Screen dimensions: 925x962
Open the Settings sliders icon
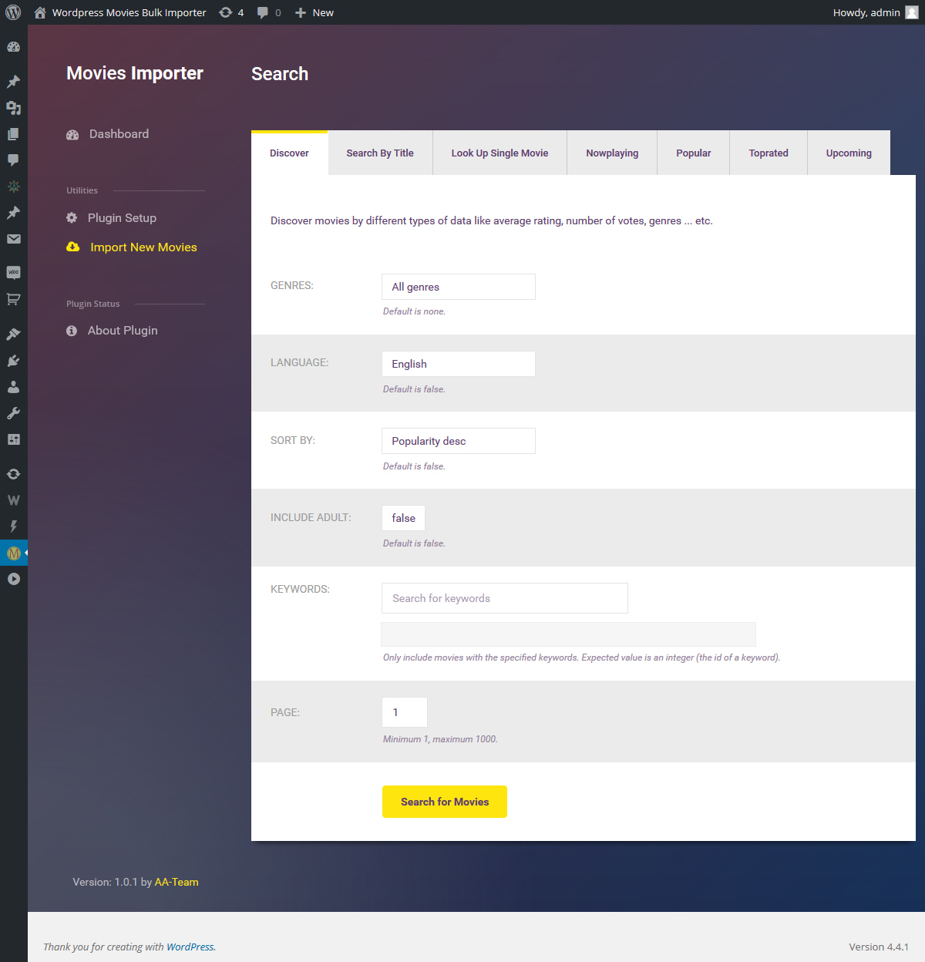coord(13,439)
